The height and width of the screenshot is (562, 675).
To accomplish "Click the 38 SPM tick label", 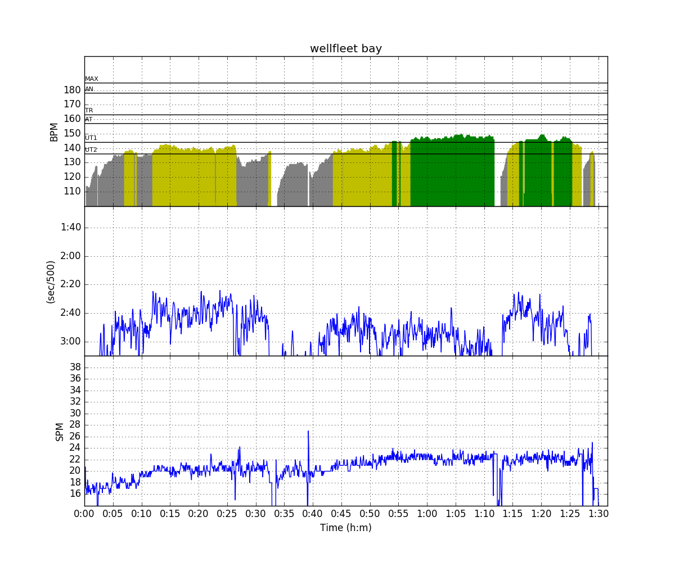I will coord(75,367).
